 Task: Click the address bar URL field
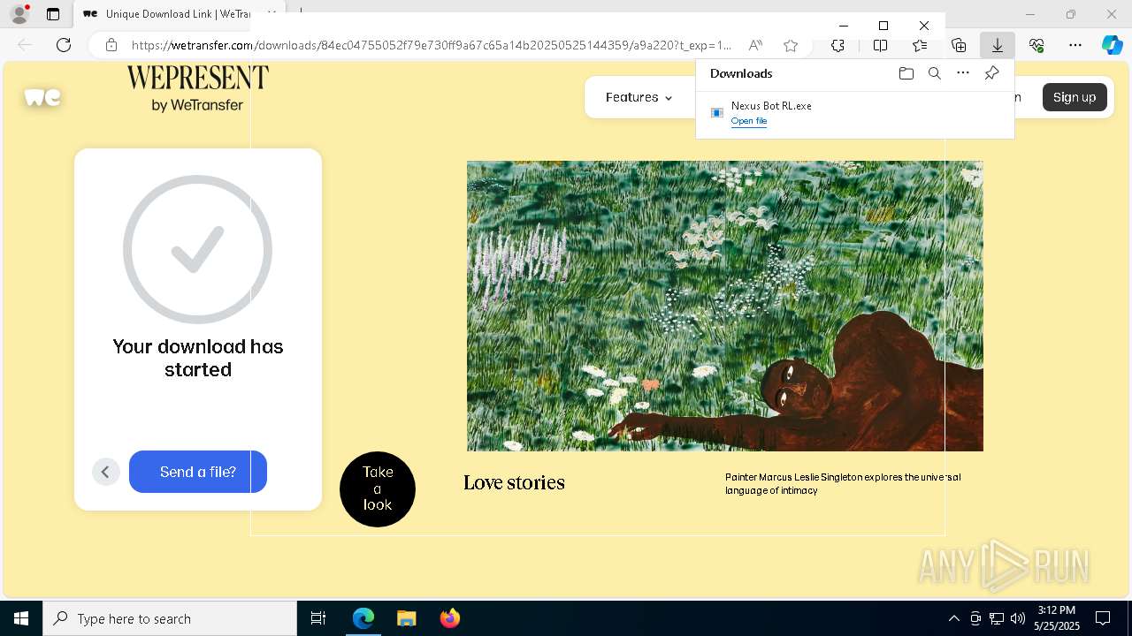tap(431, 45)
